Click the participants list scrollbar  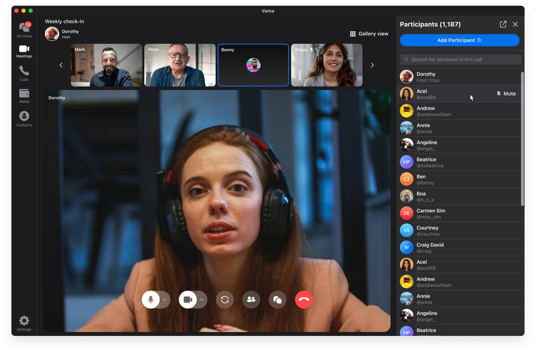522,139
